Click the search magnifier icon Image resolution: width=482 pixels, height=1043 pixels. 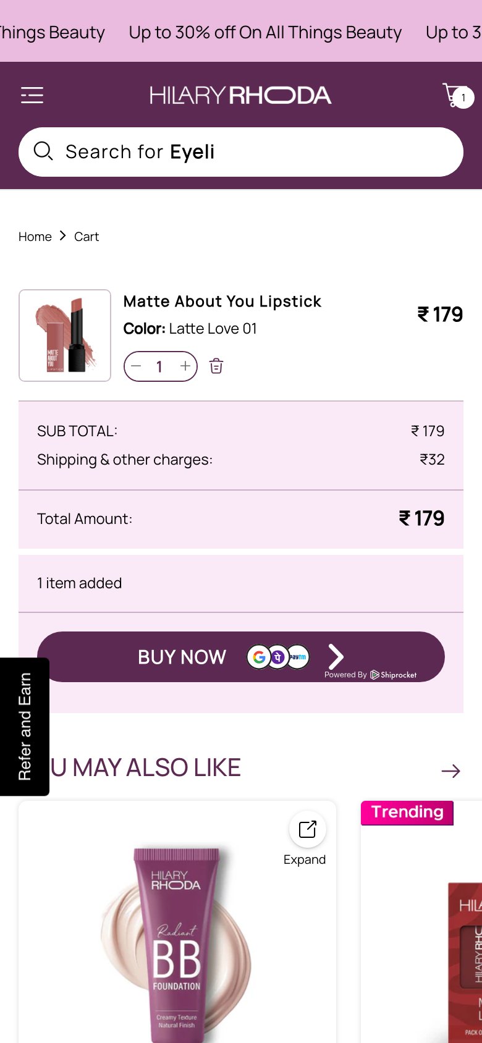click(43, 151)
